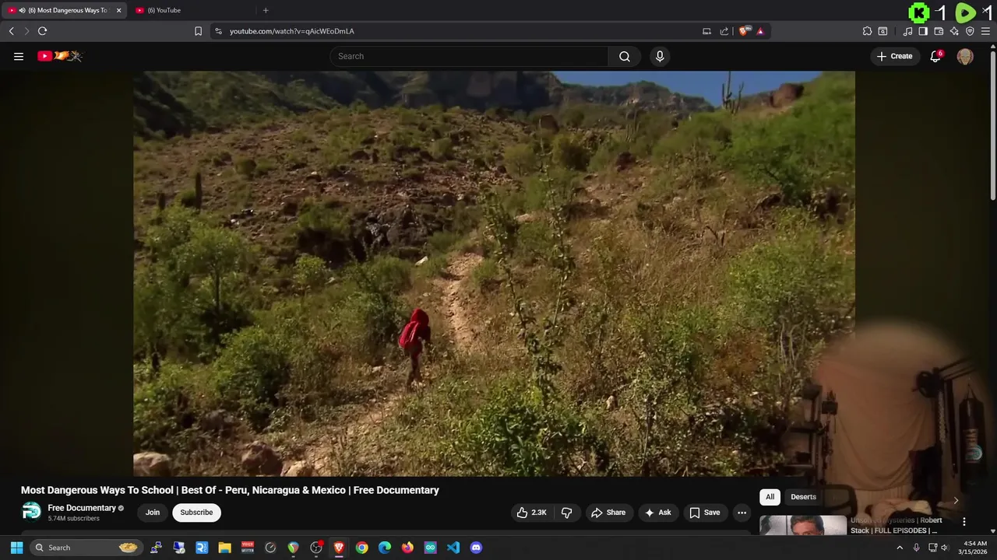Go back to previous page
The width and height of the screenshot is (997, 560).
pyautogui.click(x=12, y=31)
